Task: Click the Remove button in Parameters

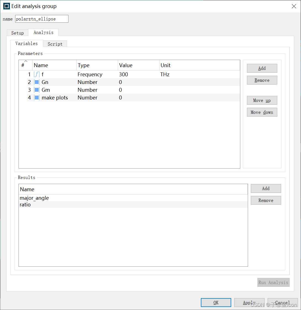Action: point(262,80)
